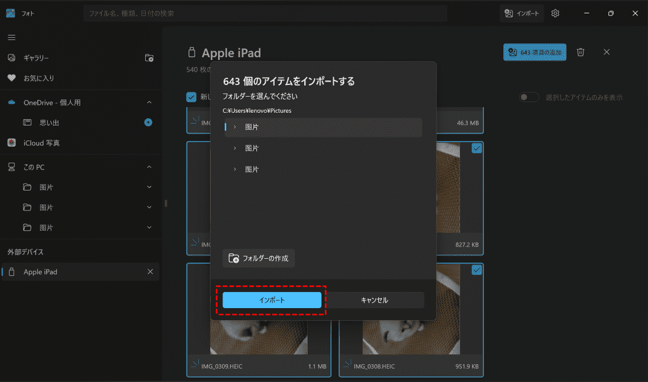Click add folder icon beside ギャラリー
Image resolution: width=648 pixels, height=382 pixels.
coord(149,58)
